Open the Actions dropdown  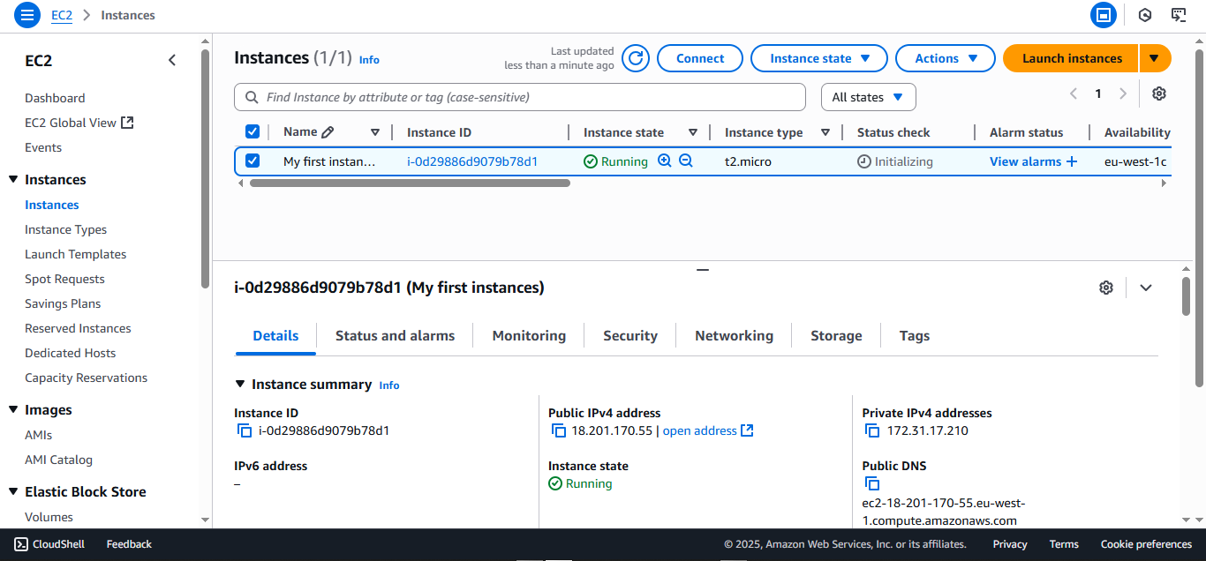[945, 57]
